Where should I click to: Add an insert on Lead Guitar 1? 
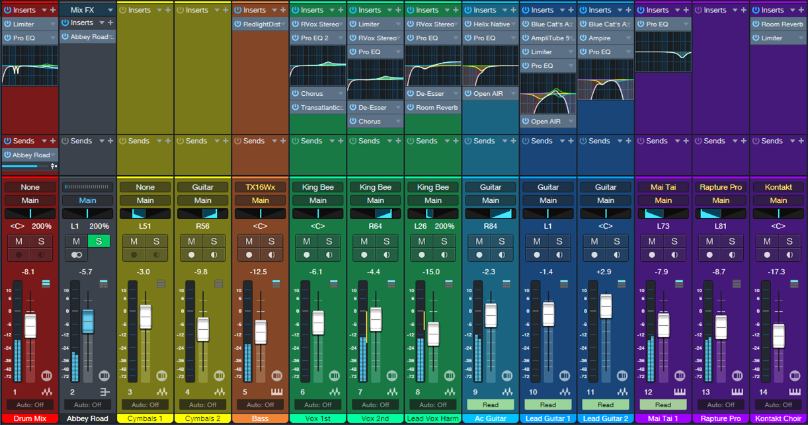(571, 10)
